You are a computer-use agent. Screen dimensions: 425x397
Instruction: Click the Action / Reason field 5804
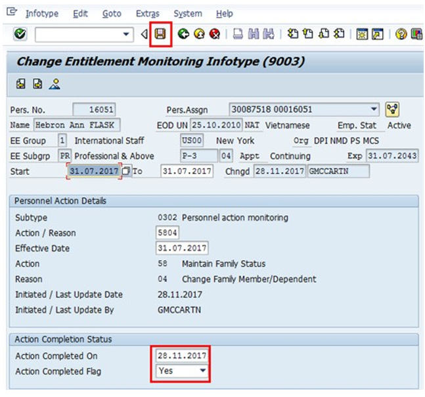tap(168, 233)
